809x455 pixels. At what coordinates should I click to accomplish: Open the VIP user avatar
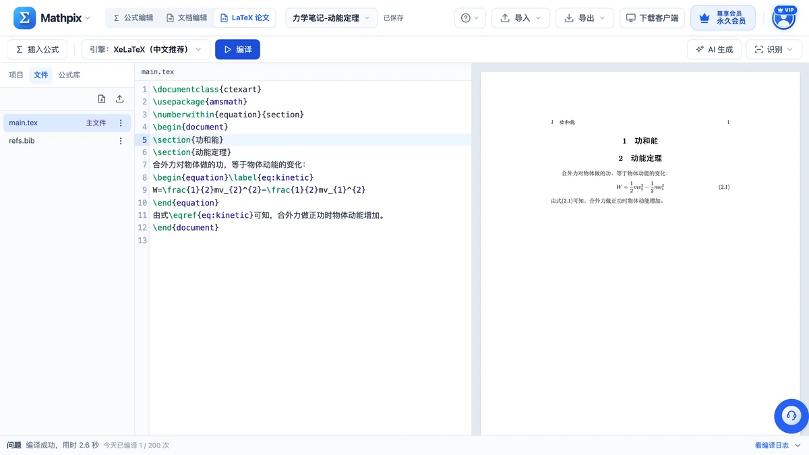783,18
